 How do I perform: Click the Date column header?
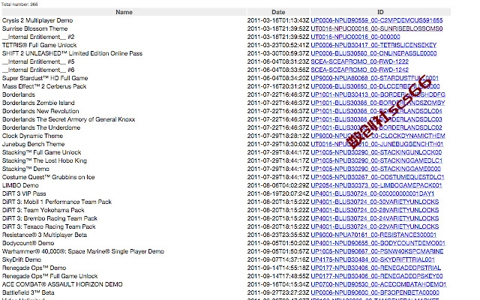[278, 12]
